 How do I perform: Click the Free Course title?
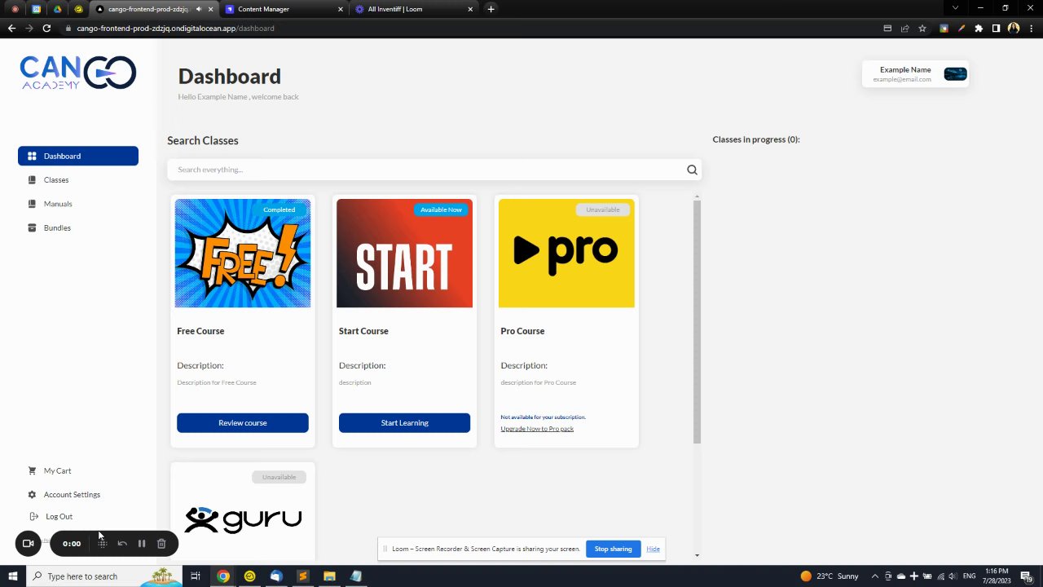tap(200, 331)
